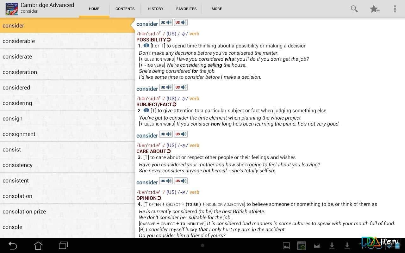
Task: Add word to favorites star icon
Action: click(374, 9)
